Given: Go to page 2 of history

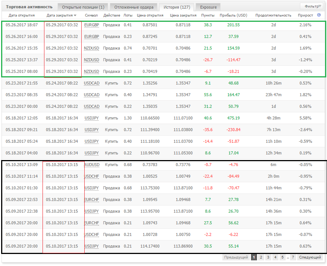Looking at the screenshot, I should (261, 257).
